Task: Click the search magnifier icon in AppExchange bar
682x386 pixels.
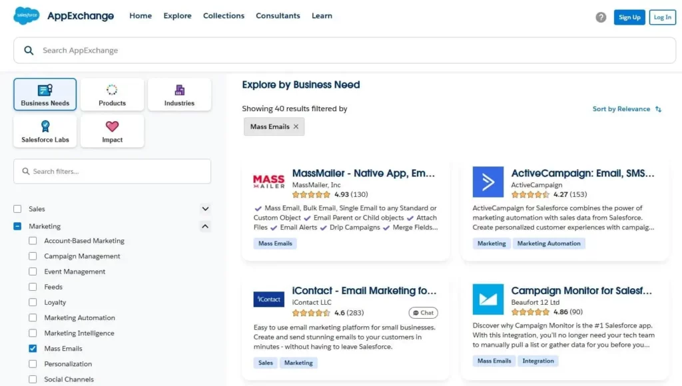Action: tap(29, 51)
